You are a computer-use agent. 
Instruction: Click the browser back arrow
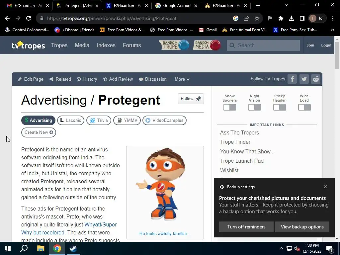[7, 19]
